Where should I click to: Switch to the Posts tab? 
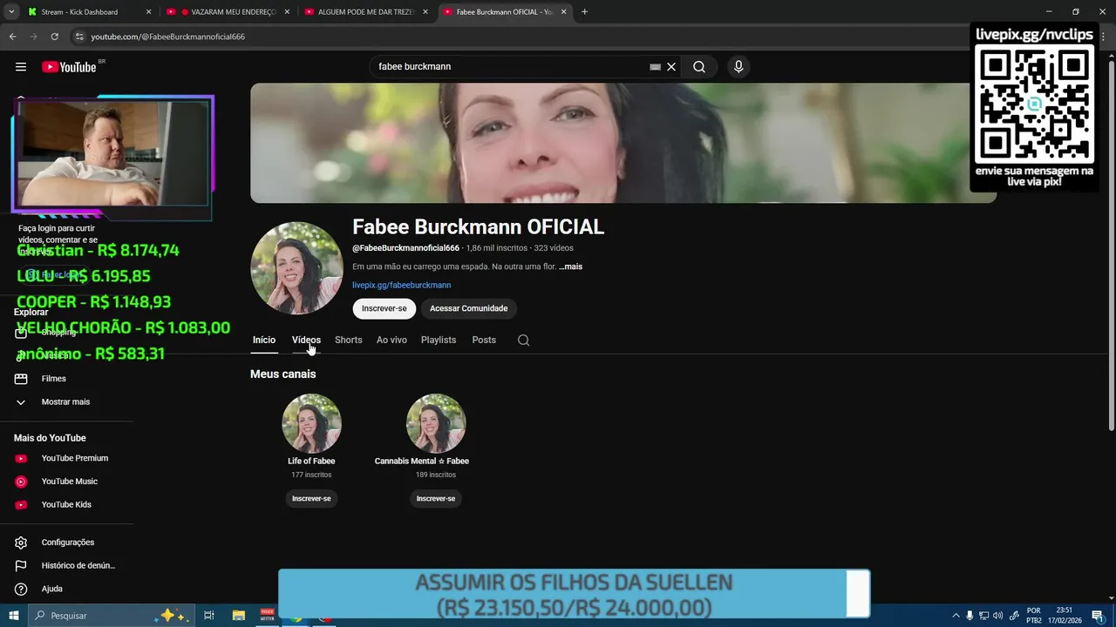click(484, 340)
